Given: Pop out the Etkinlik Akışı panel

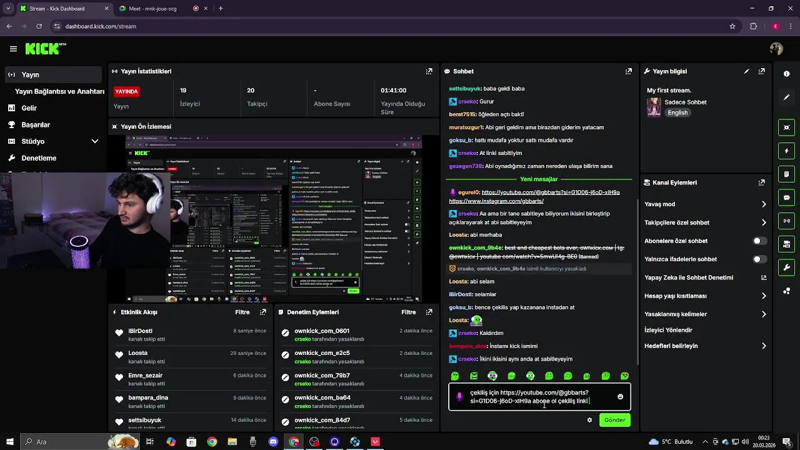Looking at the screenshot, I should click(x=263, y=312).
